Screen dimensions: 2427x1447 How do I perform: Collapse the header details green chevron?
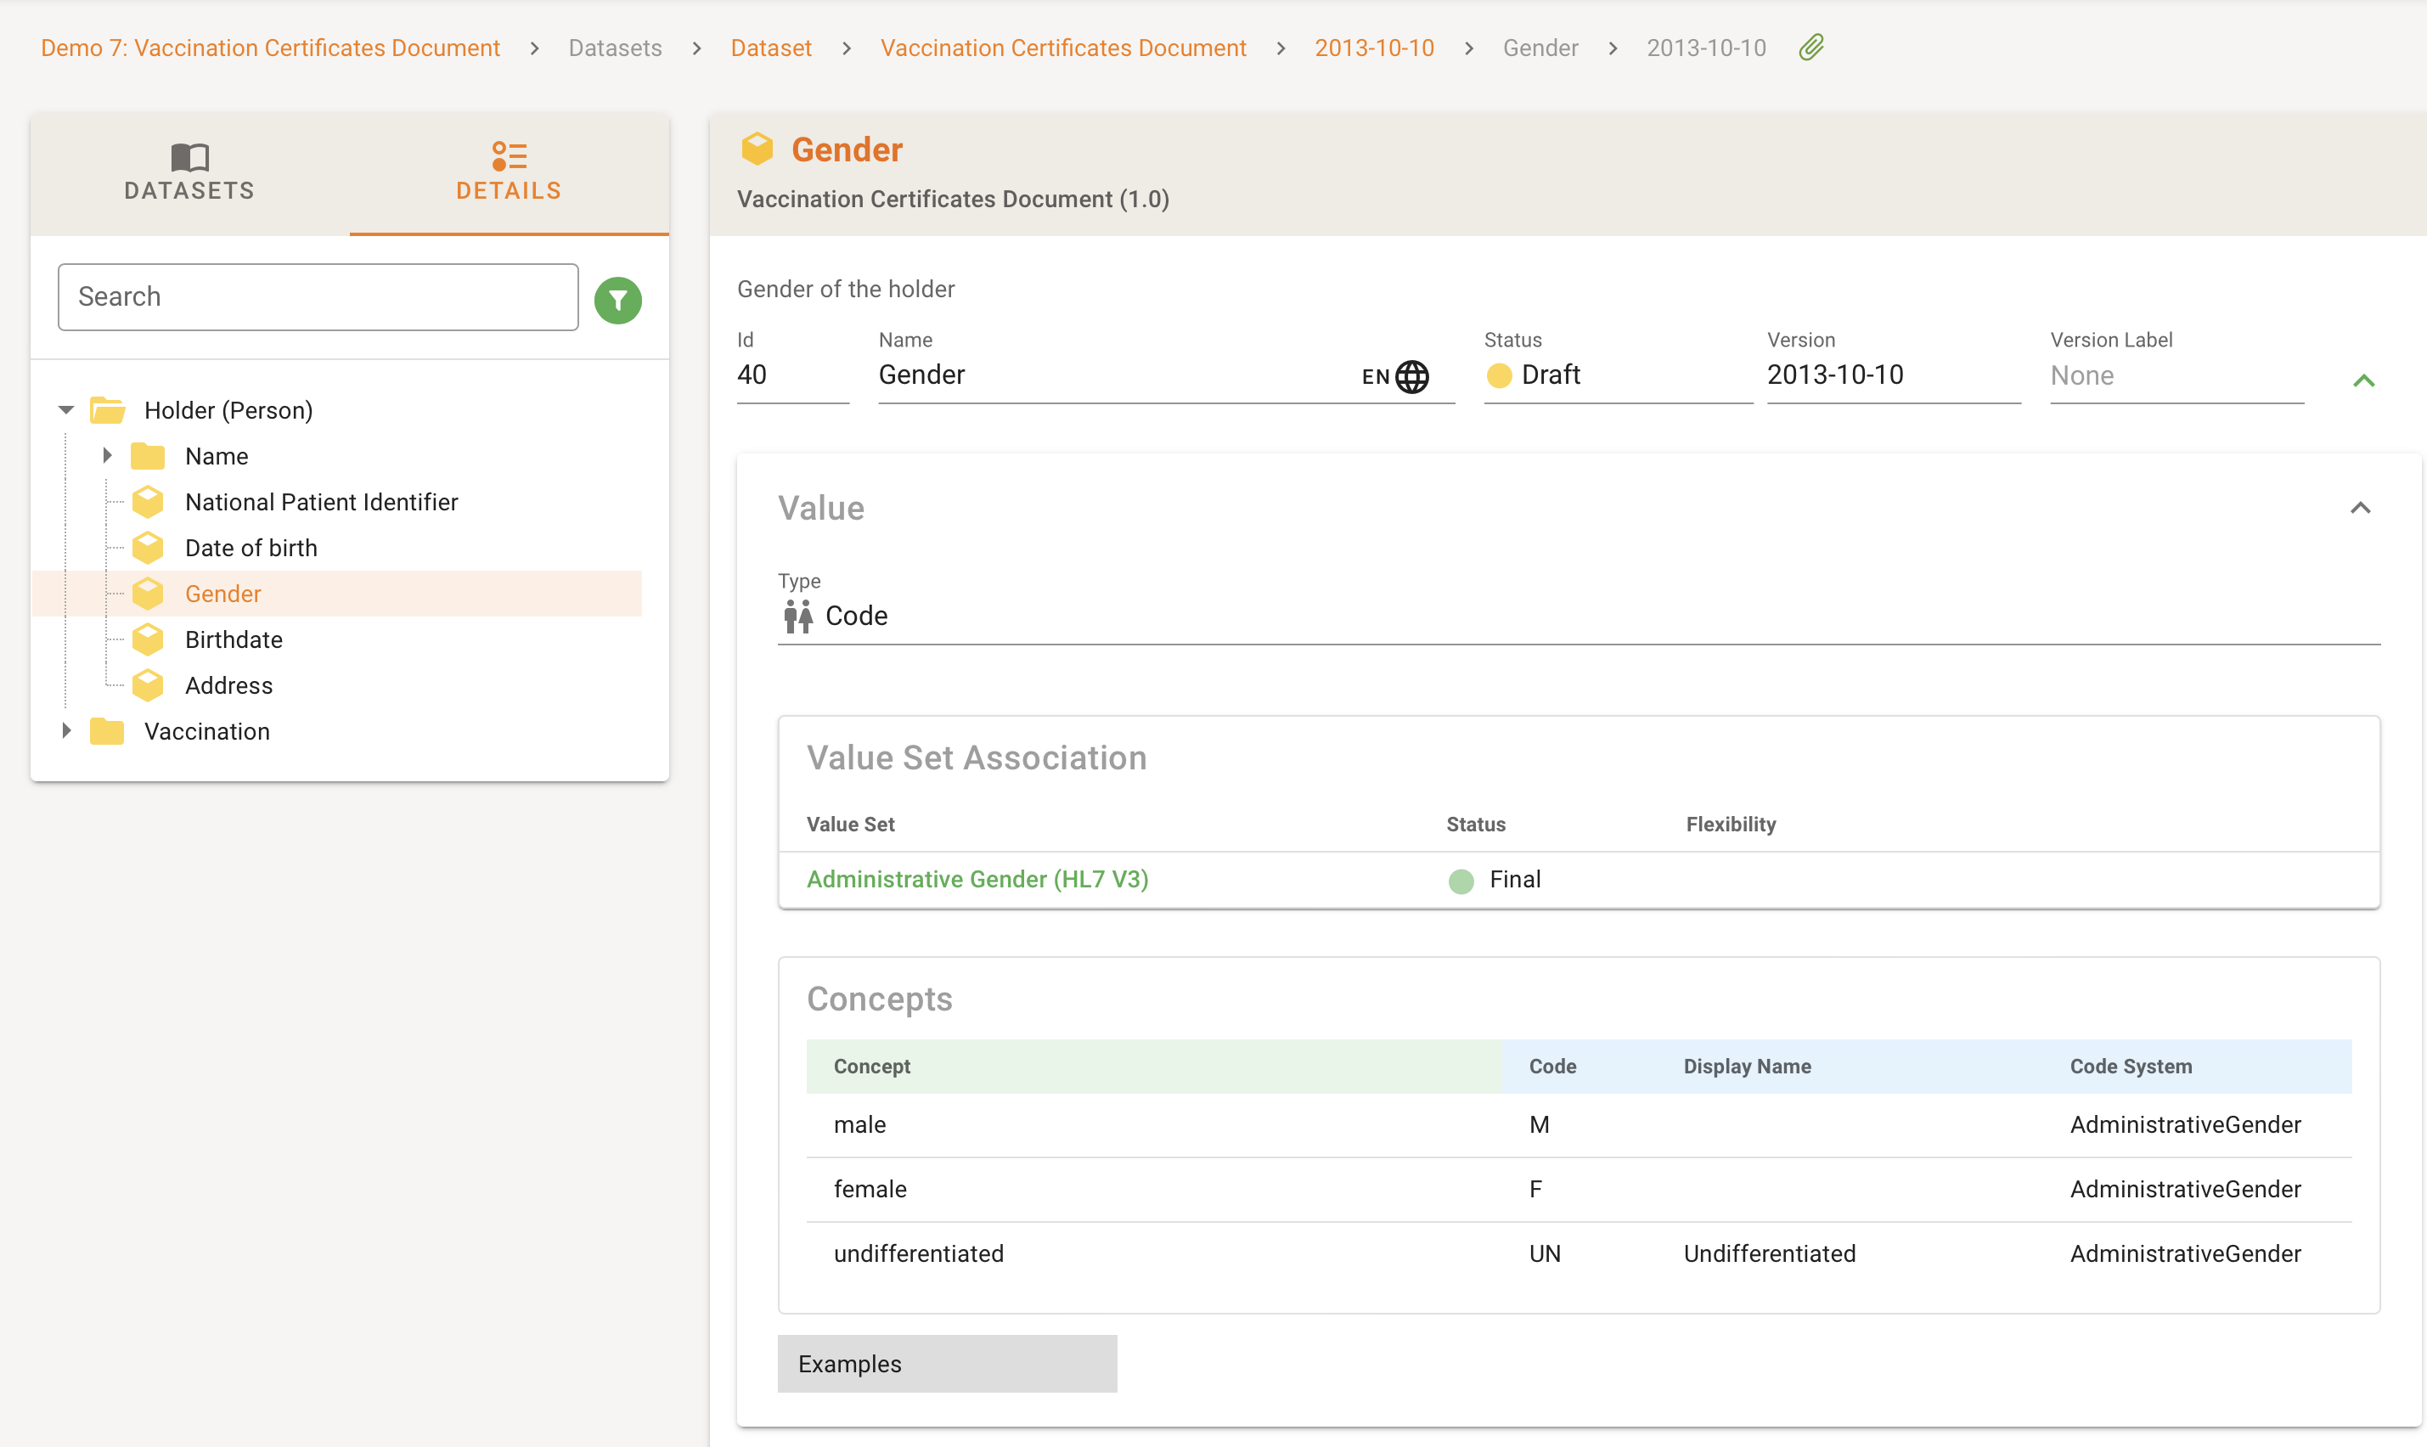coord(2362,380)
